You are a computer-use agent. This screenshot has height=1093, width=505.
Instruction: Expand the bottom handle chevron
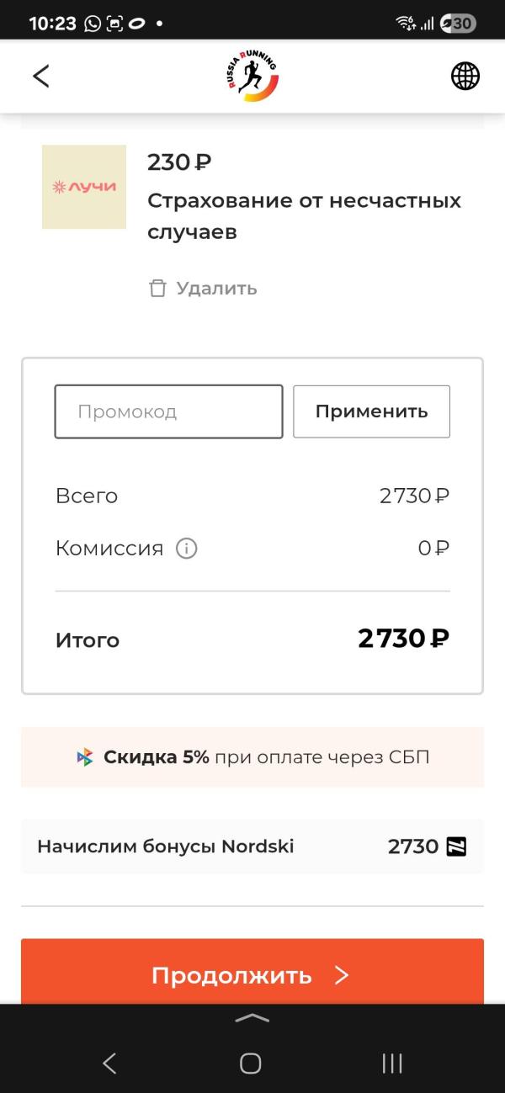(x=252, y=1017)
